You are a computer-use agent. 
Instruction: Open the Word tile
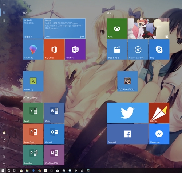pyautogui.click(x=54, y=113)
